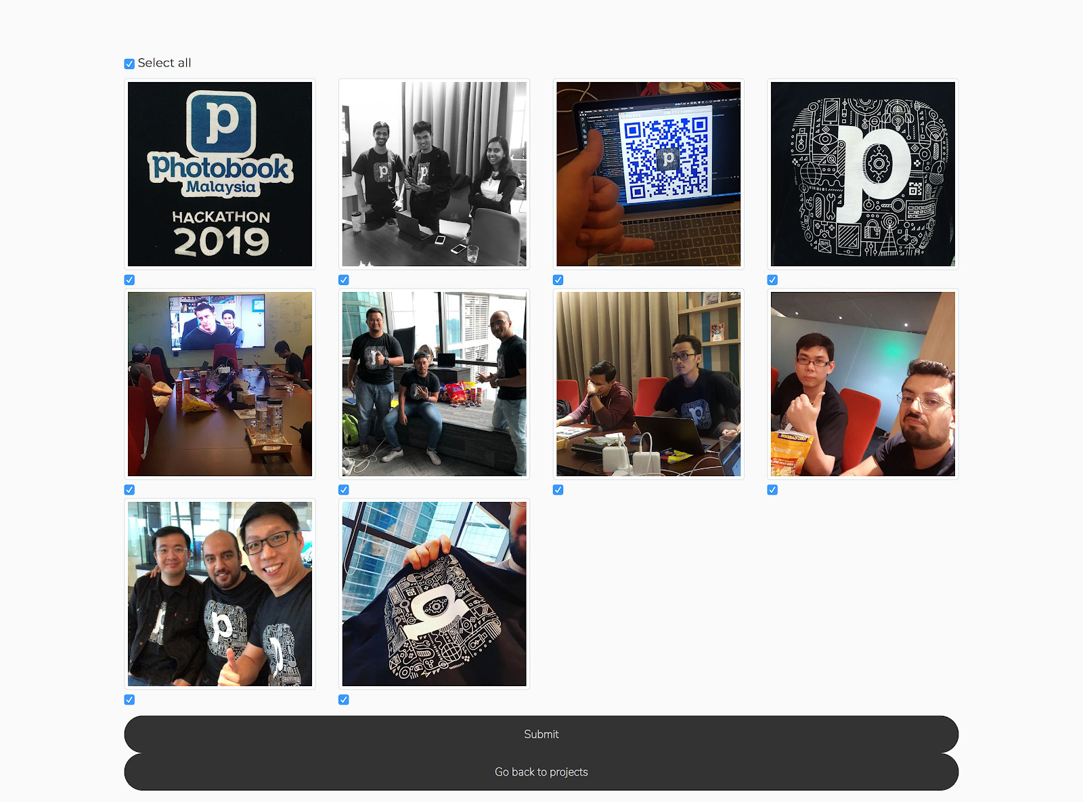
Task: Uncheck the box under the black-and-white group photo
Action: pos(344,280)
